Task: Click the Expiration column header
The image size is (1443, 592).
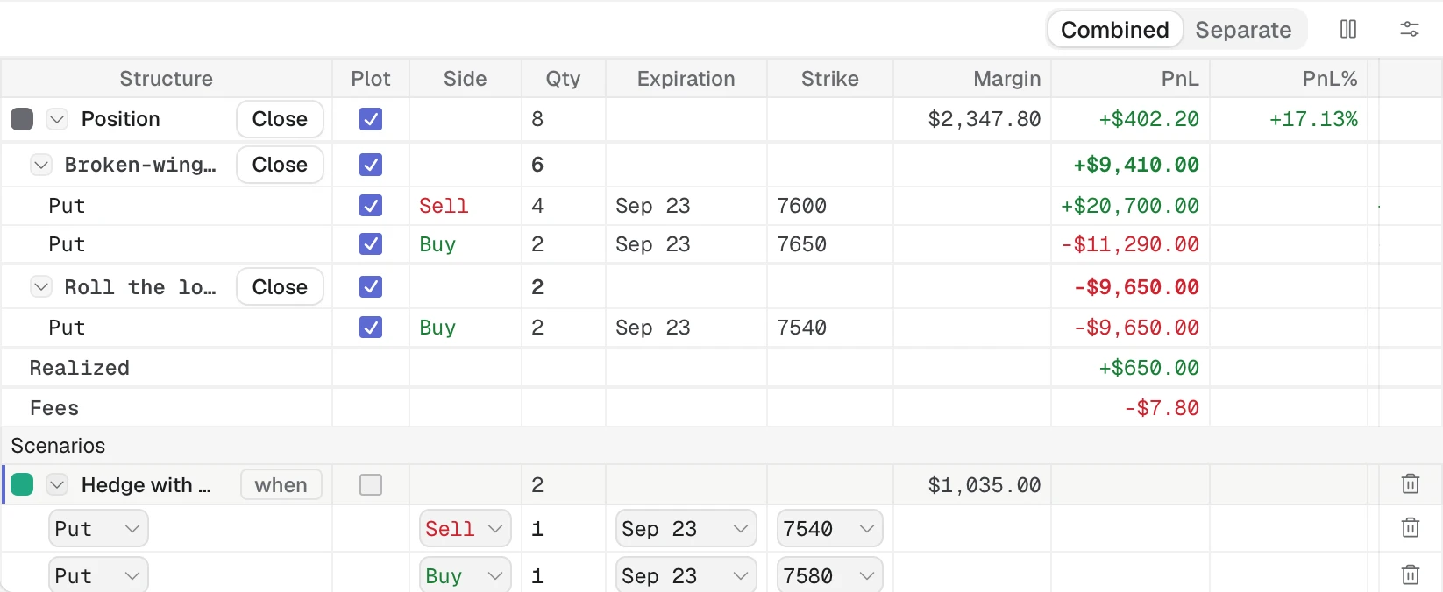Action: pyautogui.click(x=686, y=79)
